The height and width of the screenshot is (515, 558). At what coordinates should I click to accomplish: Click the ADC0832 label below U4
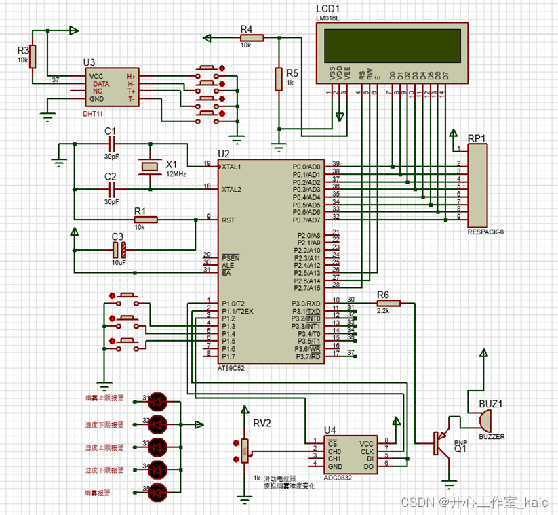tap(338, 478)
